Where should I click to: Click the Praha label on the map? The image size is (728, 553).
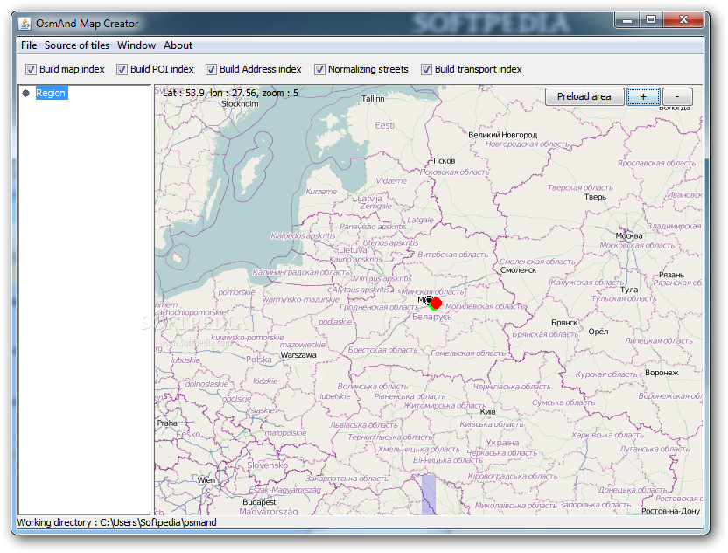(x=167, y=423)
